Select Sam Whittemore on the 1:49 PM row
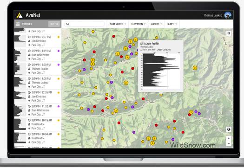This screenshot has width=244, height=168. (40, 55)
